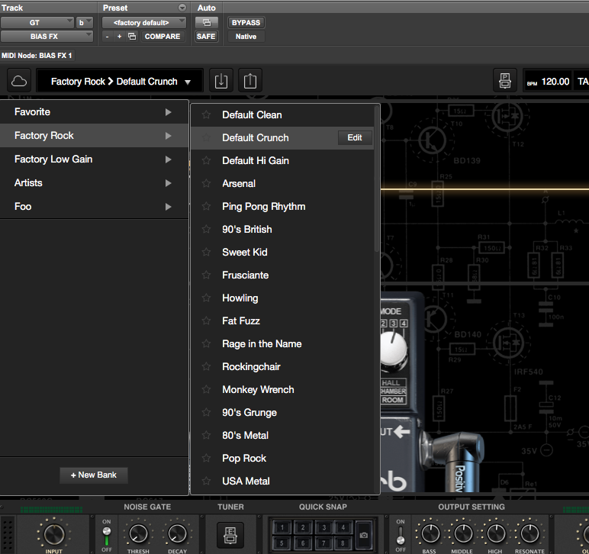
Task: Star the Monkey Wrench preset
Action: click(206, 389)
